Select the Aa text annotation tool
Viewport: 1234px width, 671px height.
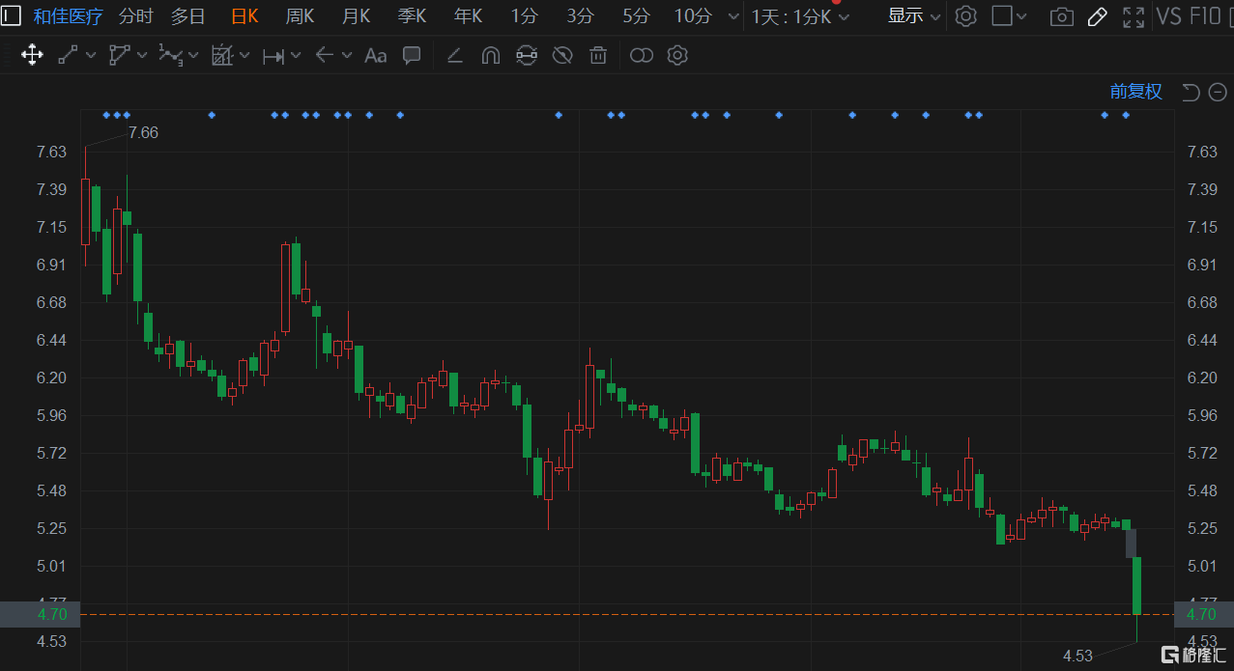tap(375, 56)
